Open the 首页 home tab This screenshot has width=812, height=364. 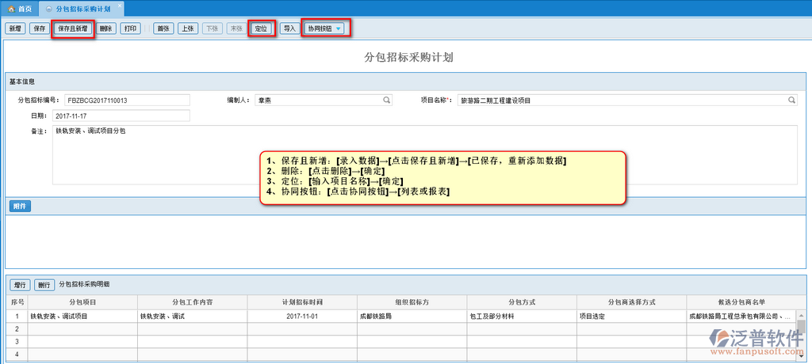[21, 8]
